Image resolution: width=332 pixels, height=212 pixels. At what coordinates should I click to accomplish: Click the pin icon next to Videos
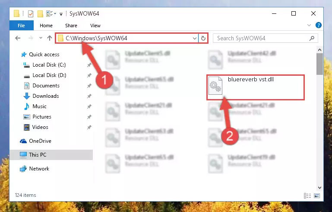(89, 127)
